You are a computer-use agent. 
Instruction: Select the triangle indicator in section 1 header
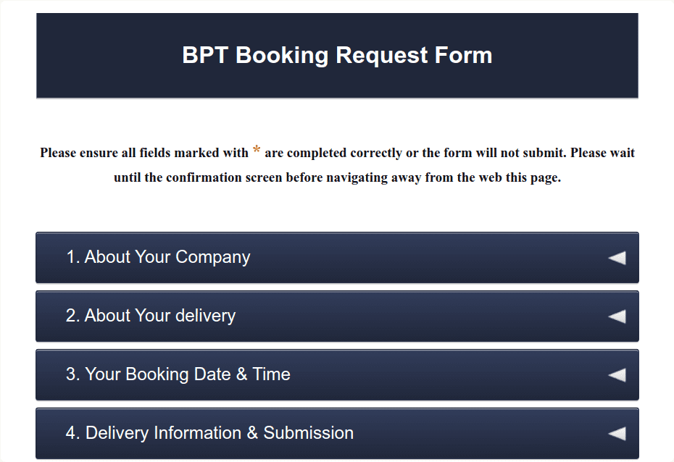(615, 257)
